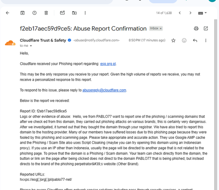
Task: Click the '14 of 1,638' message counter
Action: point(164,13)
